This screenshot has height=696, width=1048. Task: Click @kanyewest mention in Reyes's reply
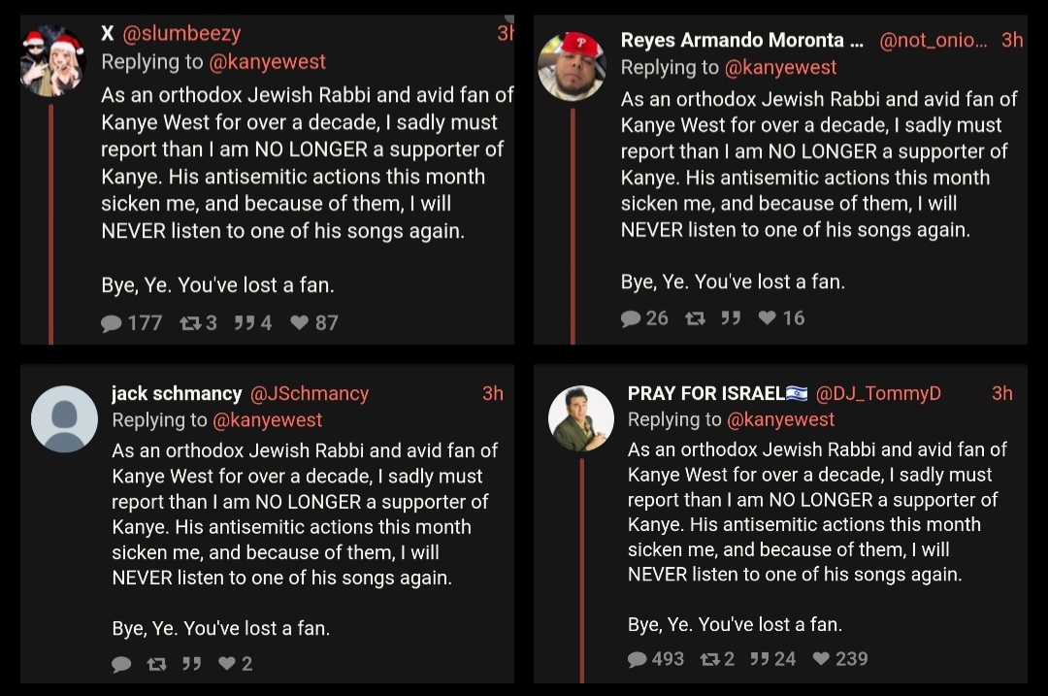(780, 68)
